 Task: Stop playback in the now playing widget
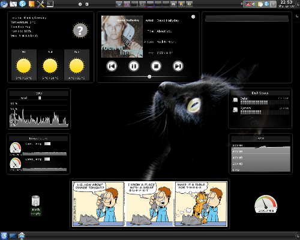point(156,66)
